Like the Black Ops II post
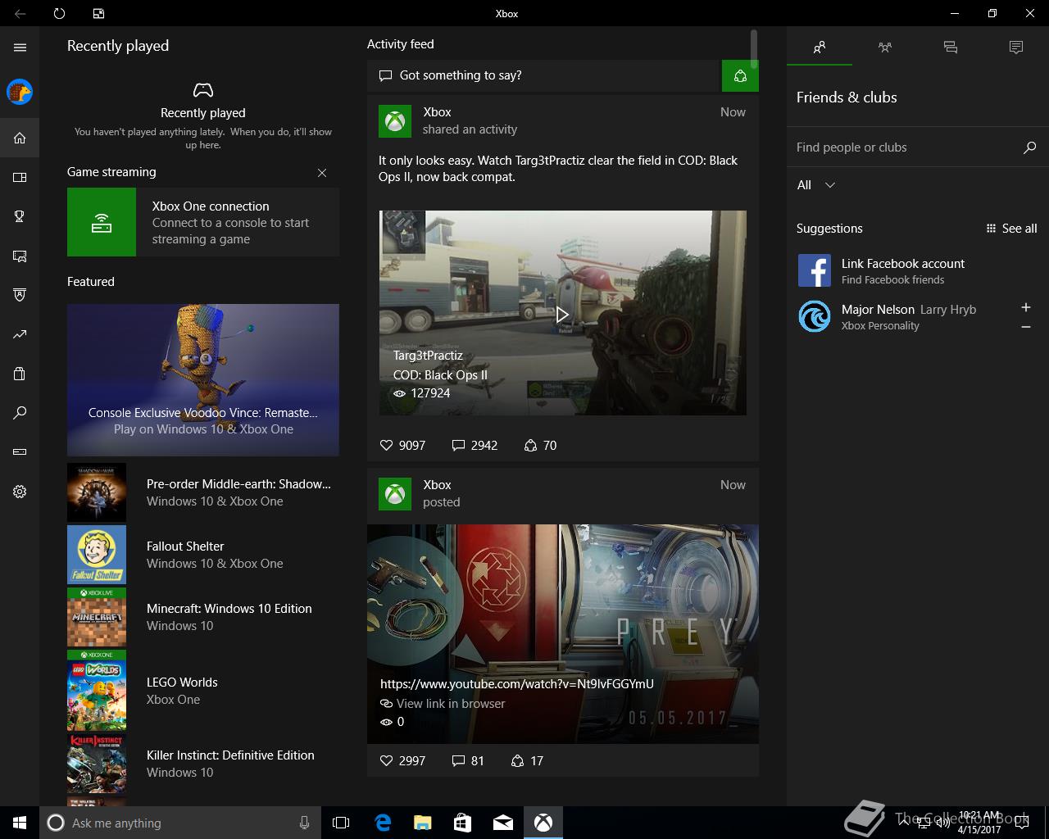 point(402,446)
